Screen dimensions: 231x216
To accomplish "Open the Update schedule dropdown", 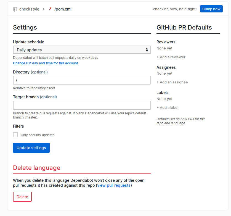I will click(x=82, y=50).
